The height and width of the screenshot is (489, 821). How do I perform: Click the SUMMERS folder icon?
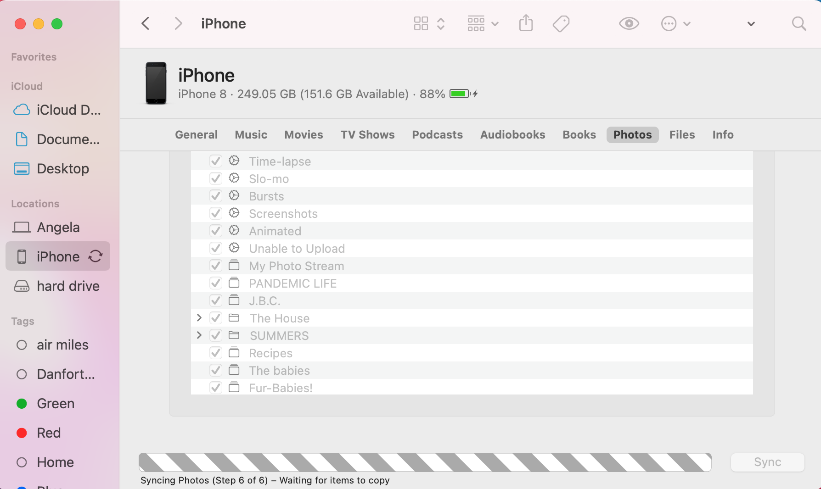234,335
